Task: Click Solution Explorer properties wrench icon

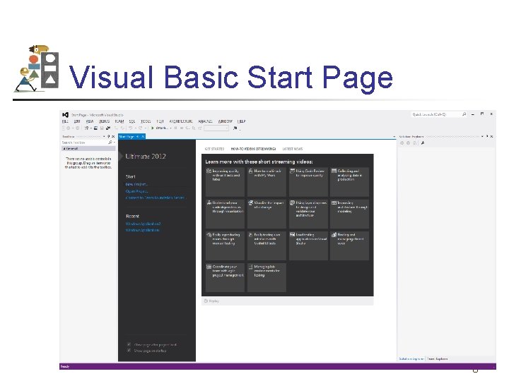Action: coord(423,143)
